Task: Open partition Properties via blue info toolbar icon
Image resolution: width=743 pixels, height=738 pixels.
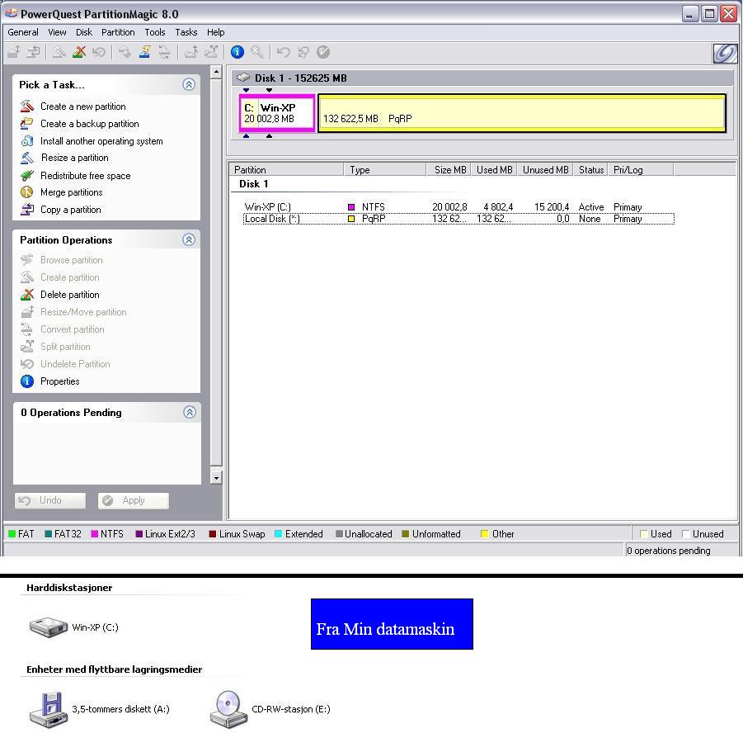Action: [x=237, y=52]
